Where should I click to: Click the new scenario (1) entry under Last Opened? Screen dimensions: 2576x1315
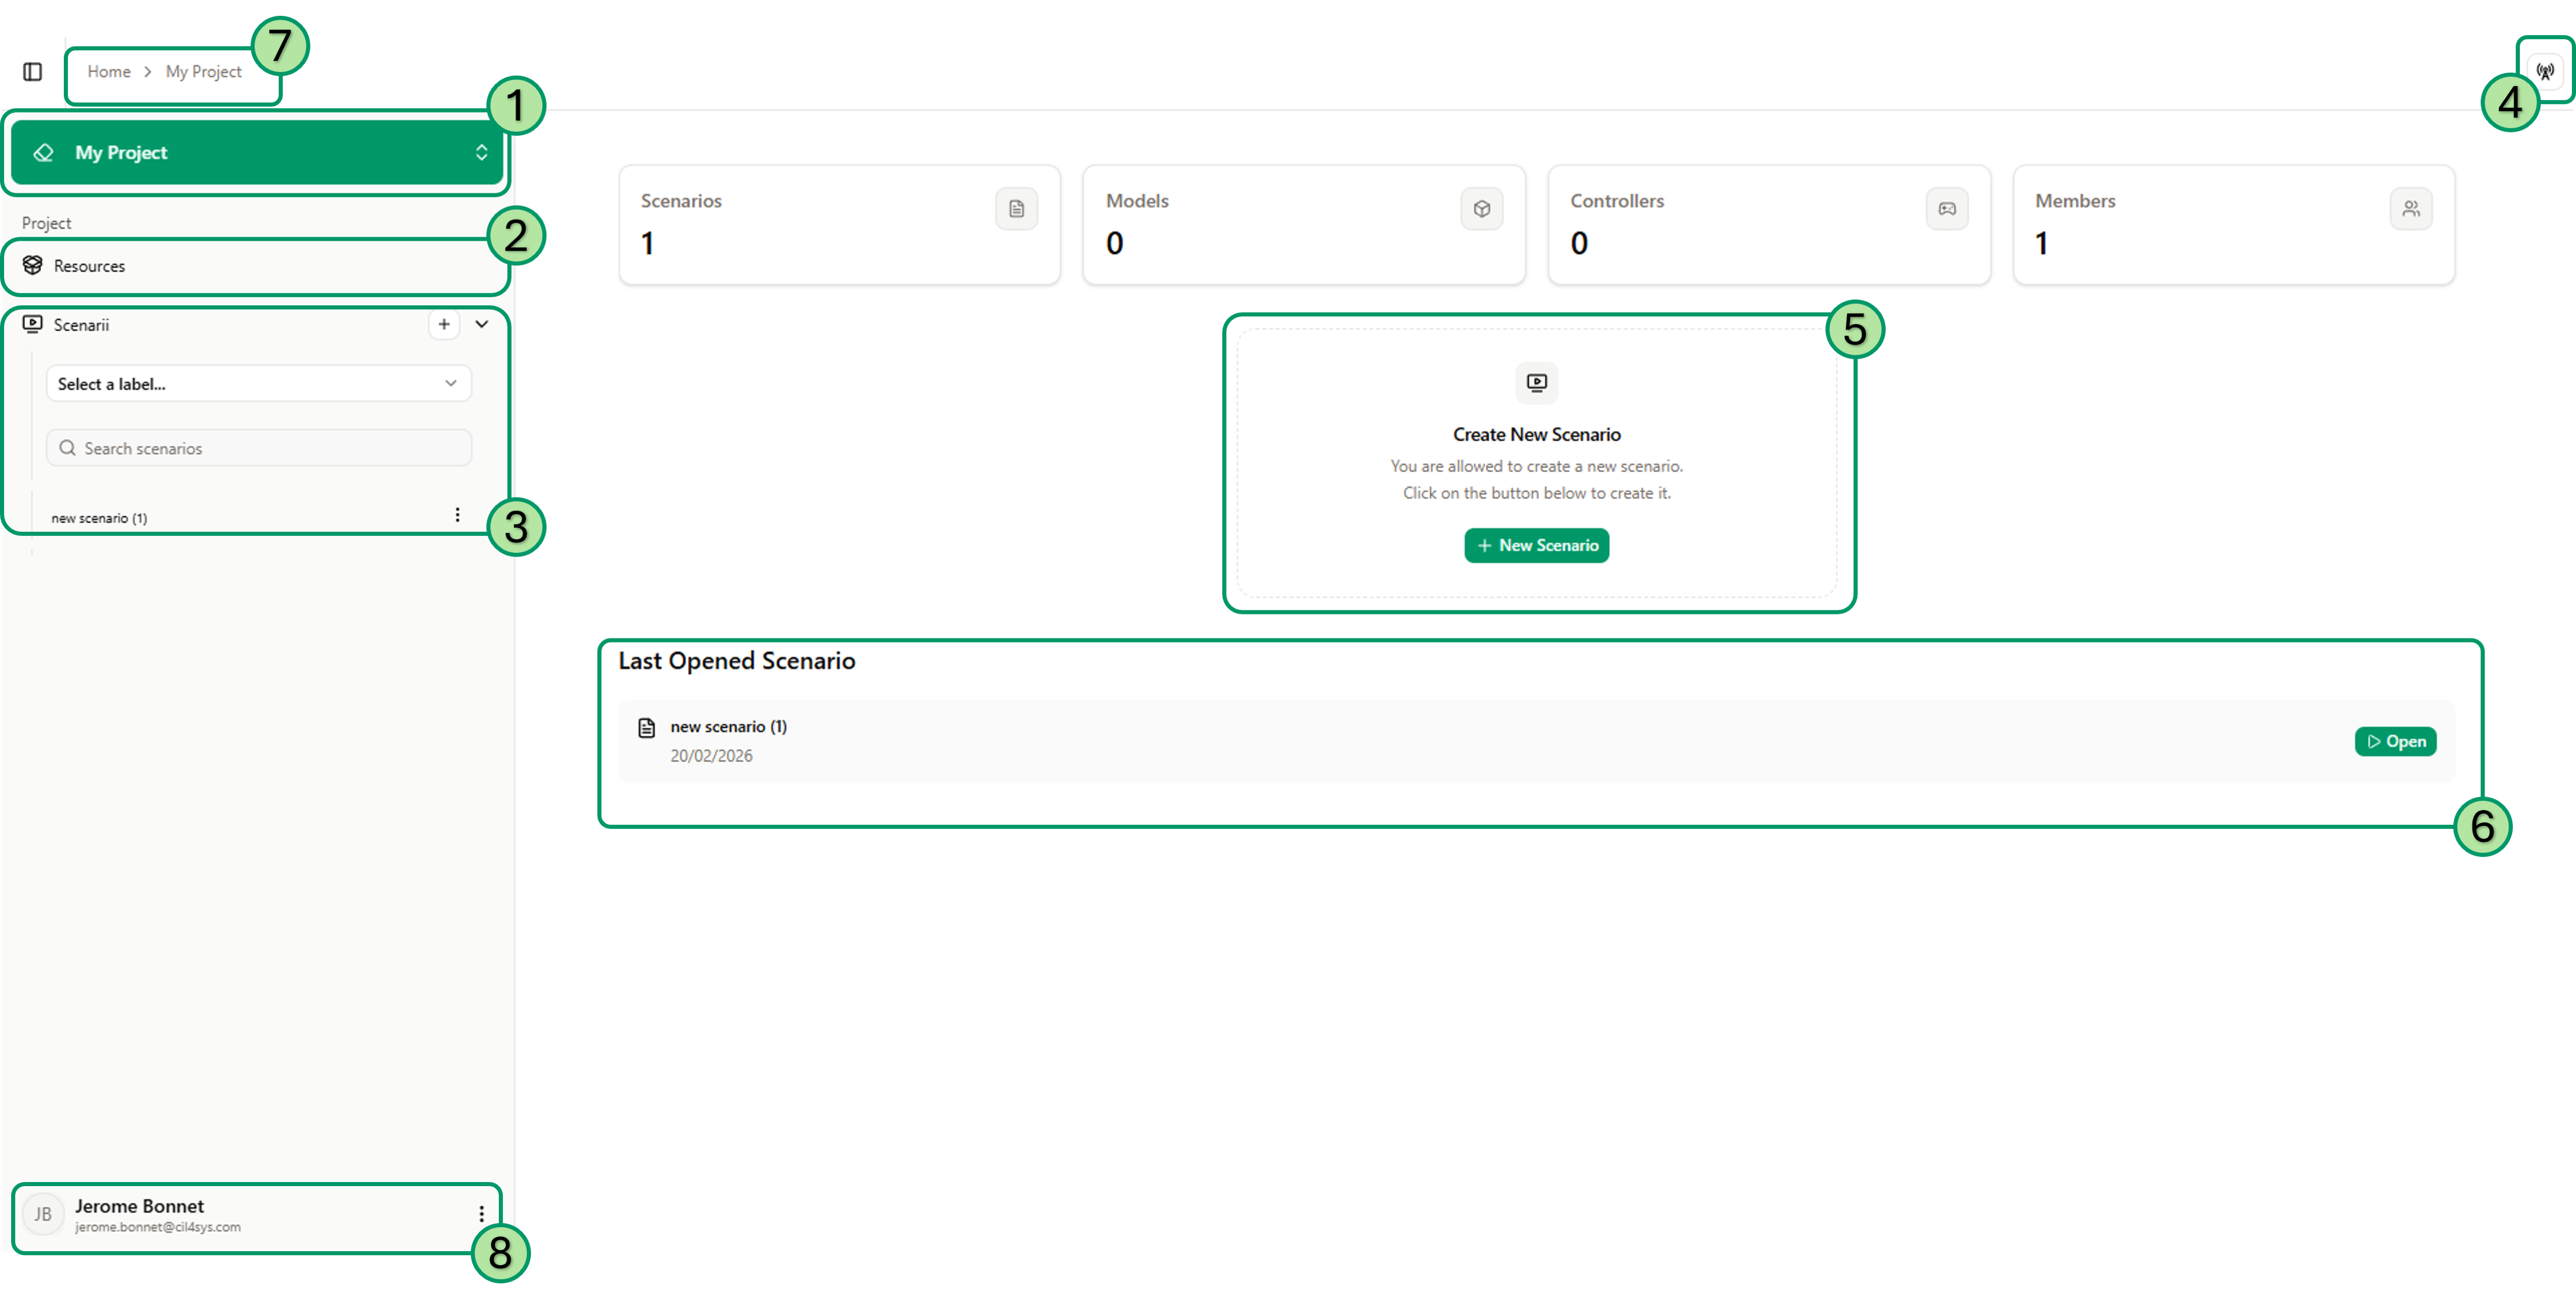click(728, 726)
